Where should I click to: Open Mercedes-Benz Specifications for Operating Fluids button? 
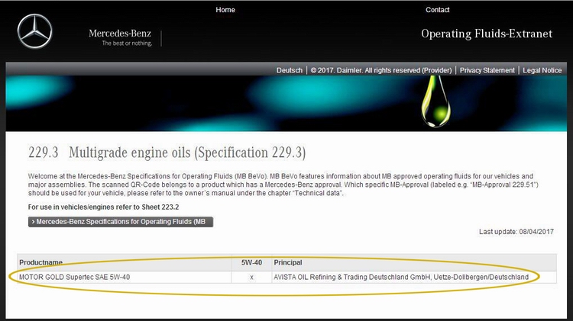click(121, 222)
